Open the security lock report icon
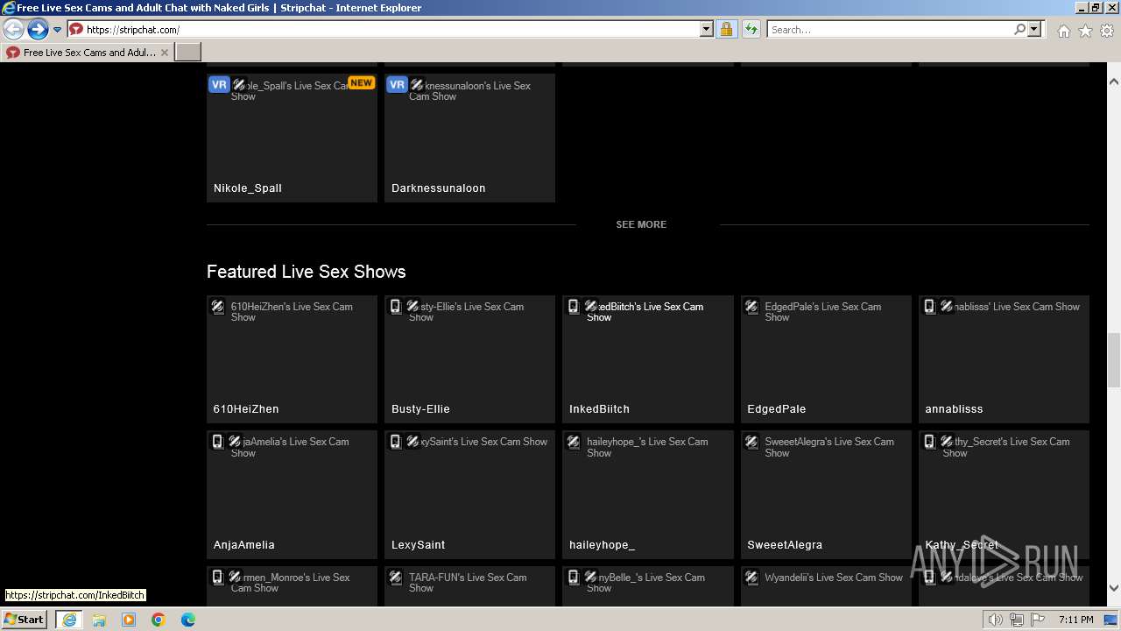Image resolution: width=1121 pixels, height=631 pixels. coord(726,30)
